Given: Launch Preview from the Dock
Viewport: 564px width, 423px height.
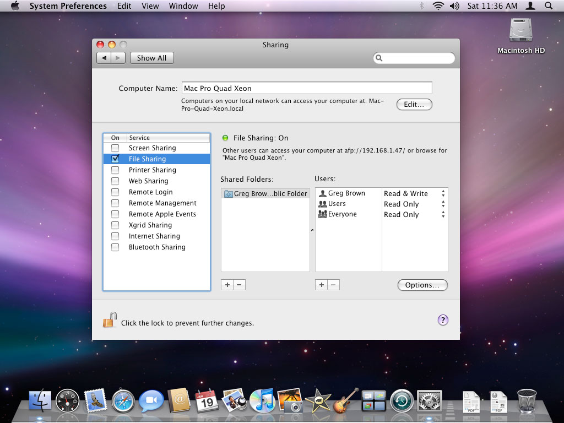Looking at the screenshot, I should (x=234, y=400).
